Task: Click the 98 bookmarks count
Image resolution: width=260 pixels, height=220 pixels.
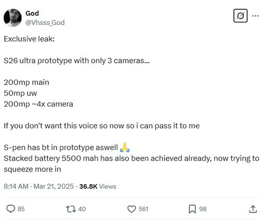Action: (203, 209)
